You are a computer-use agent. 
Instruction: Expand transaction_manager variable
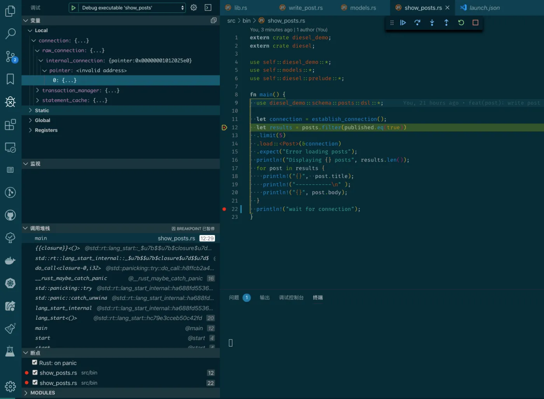tap(37, 90)
